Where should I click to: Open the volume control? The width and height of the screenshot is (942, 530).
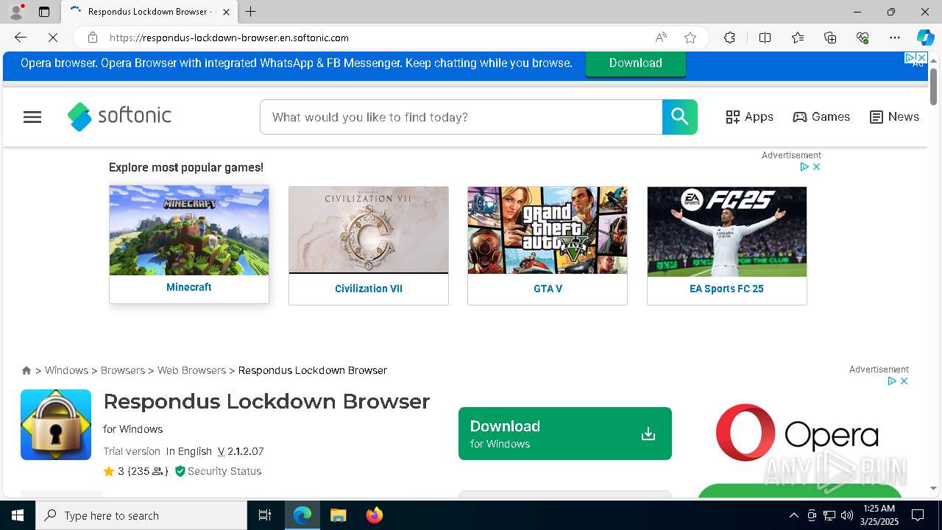coord(846,515)
